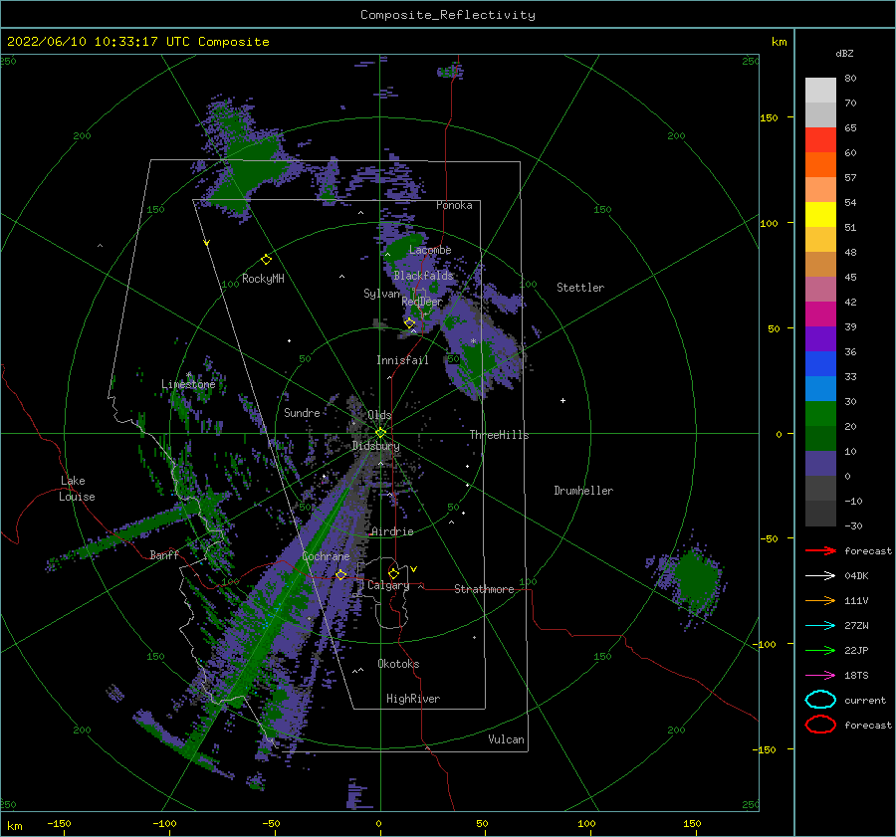The height and width of the screenshot is (837, 896).
Task: Click the RockyMH label
Action: point(263,279)
